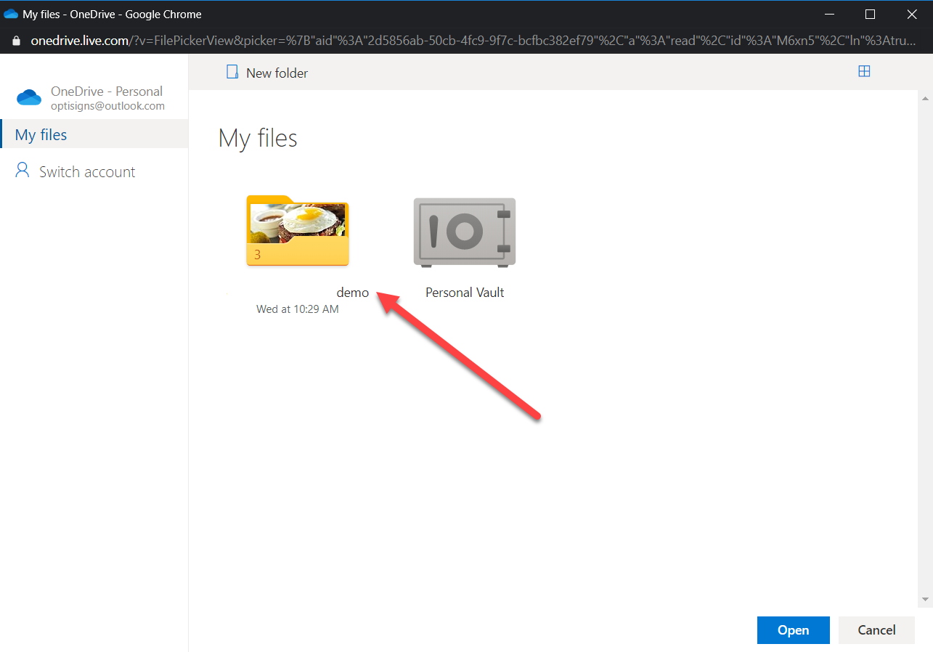Open the Personal Vault safe icon

(465, 231)
